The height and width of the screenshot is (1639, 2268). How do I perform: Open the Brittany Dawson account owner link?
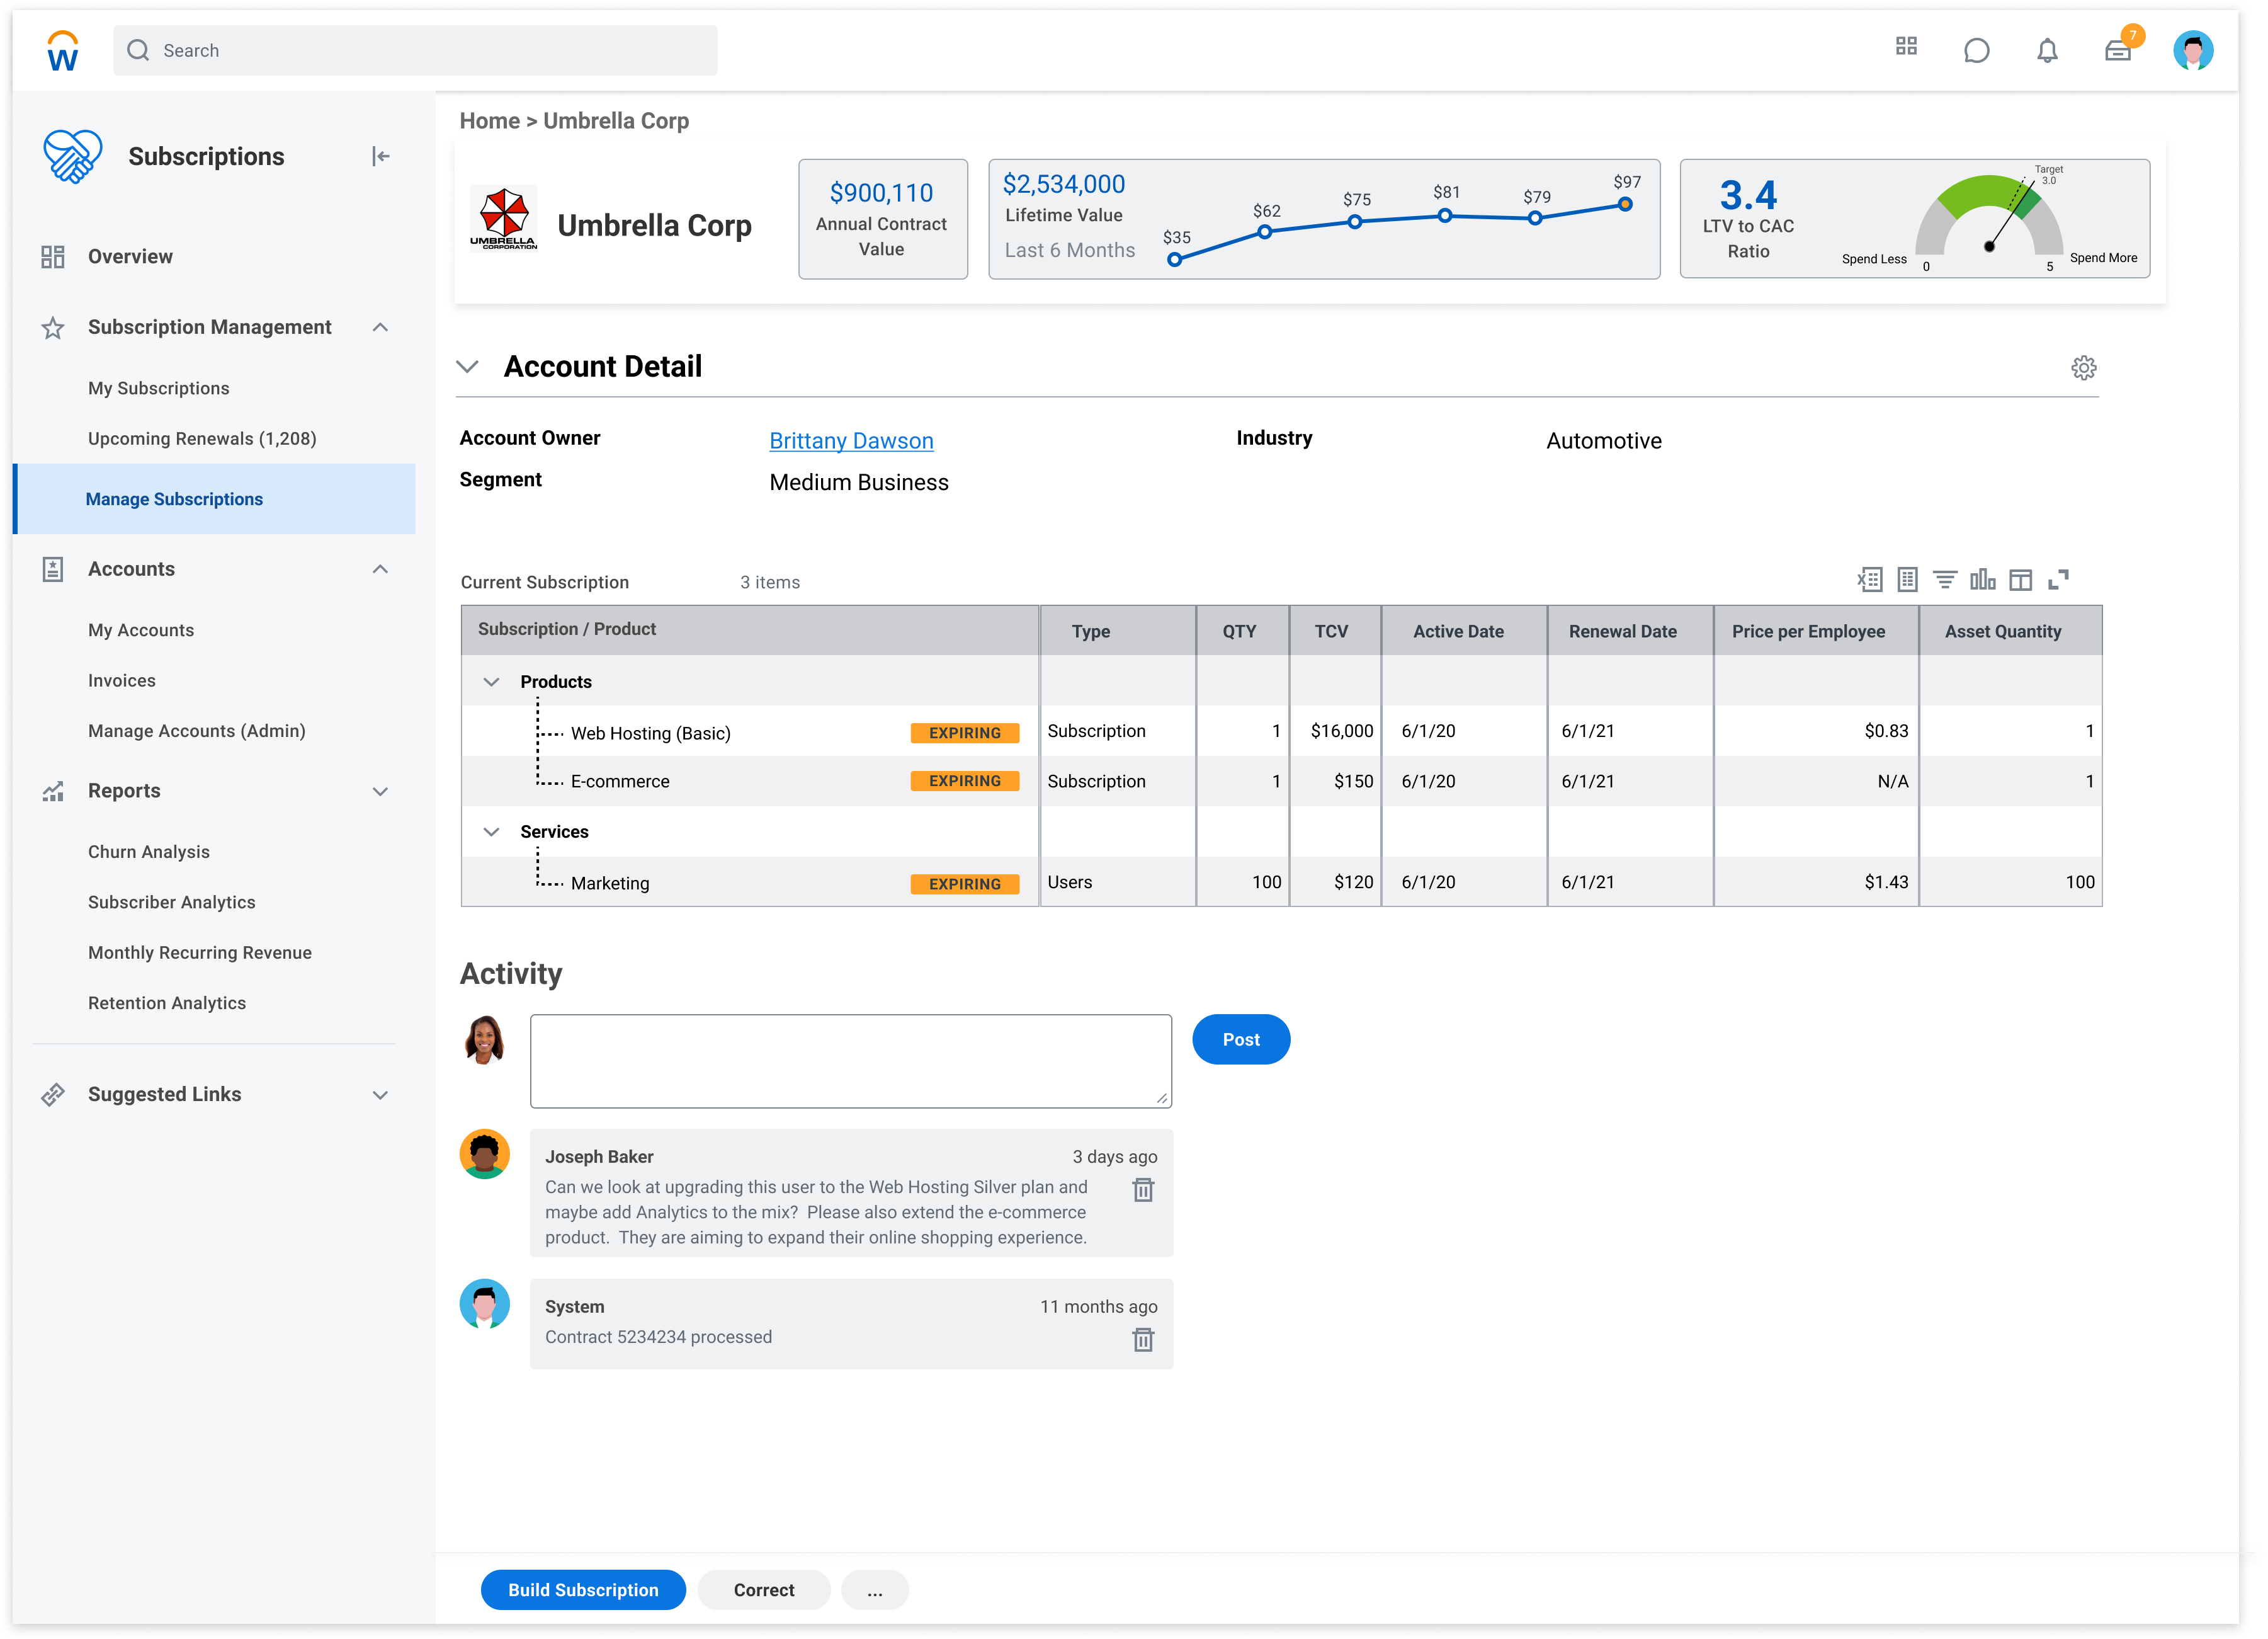[x=851, y=442]
